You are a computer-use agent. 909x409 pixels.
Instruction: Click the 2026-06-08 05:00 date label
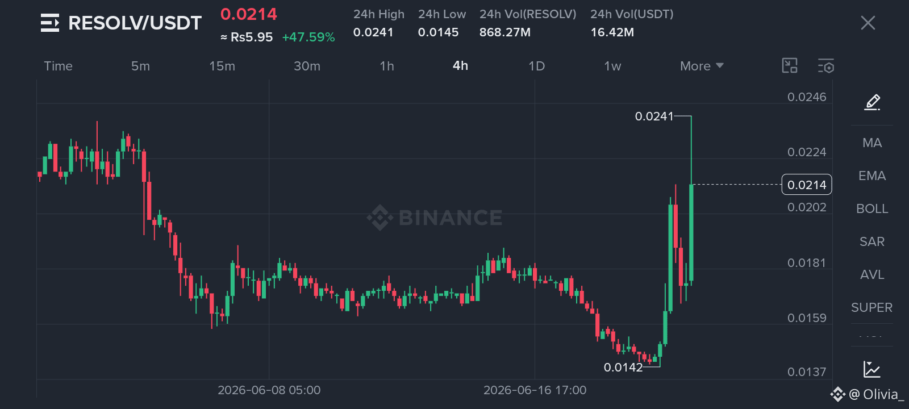point(269,390)
